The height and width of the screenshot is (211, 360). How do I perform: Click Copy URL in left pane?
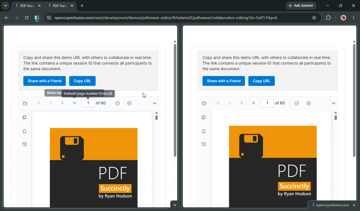[82, 81]
